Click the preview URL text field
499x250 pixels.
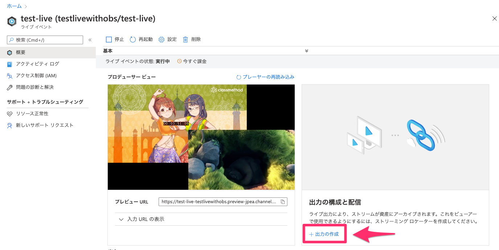pos(219,202)
